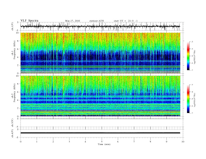Click the "2" tick on the time axis
This screenshot has height=159, width=206.
53,142
